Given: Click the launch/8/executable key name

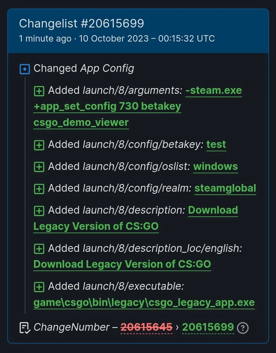Looking at the screenshot, I should [133, 286].
